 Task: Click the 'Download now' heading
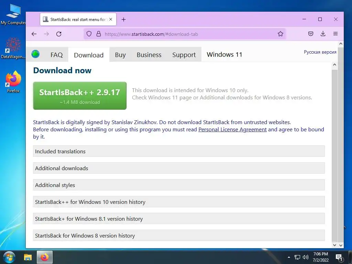[62, 70]
